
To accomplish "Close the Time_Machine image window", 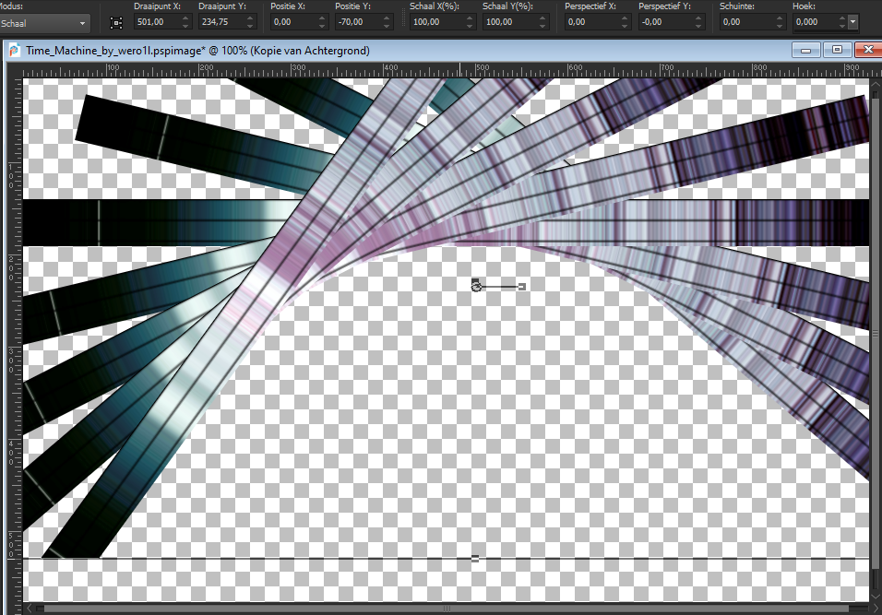I will click(868, 50).
